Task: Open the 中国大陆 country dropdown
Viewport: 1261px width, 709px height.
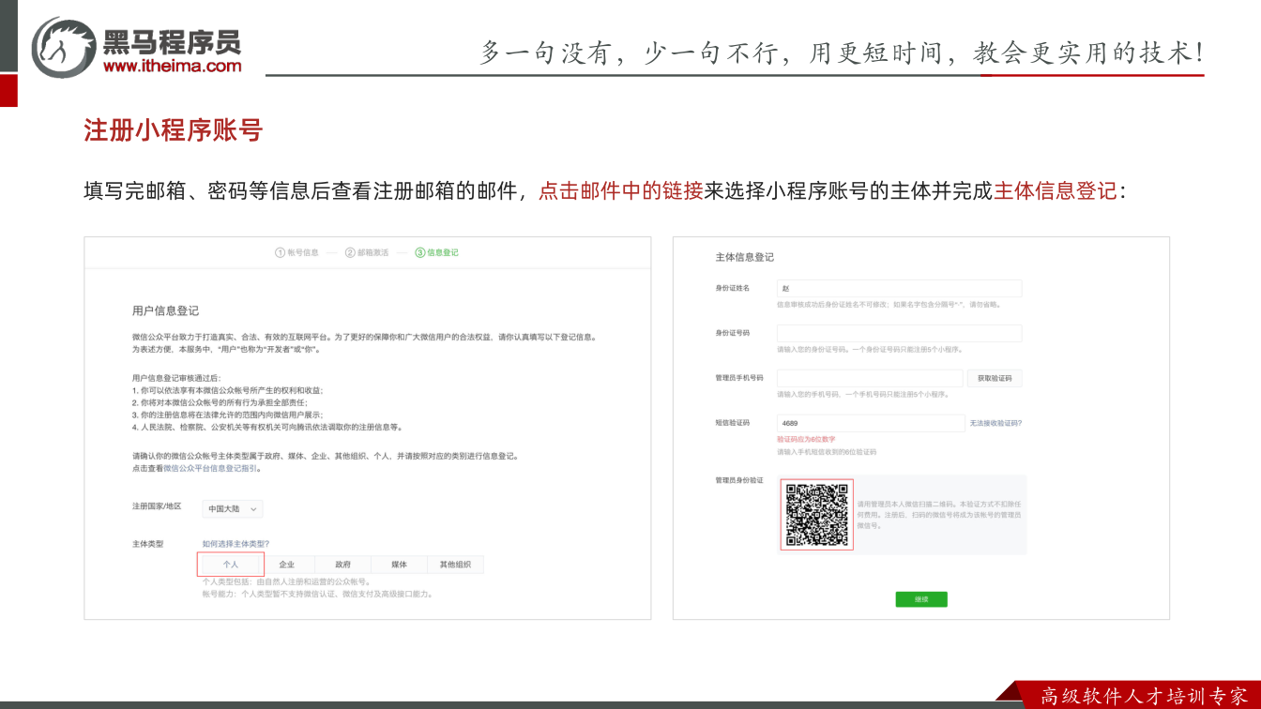Action: click(233, 508)
